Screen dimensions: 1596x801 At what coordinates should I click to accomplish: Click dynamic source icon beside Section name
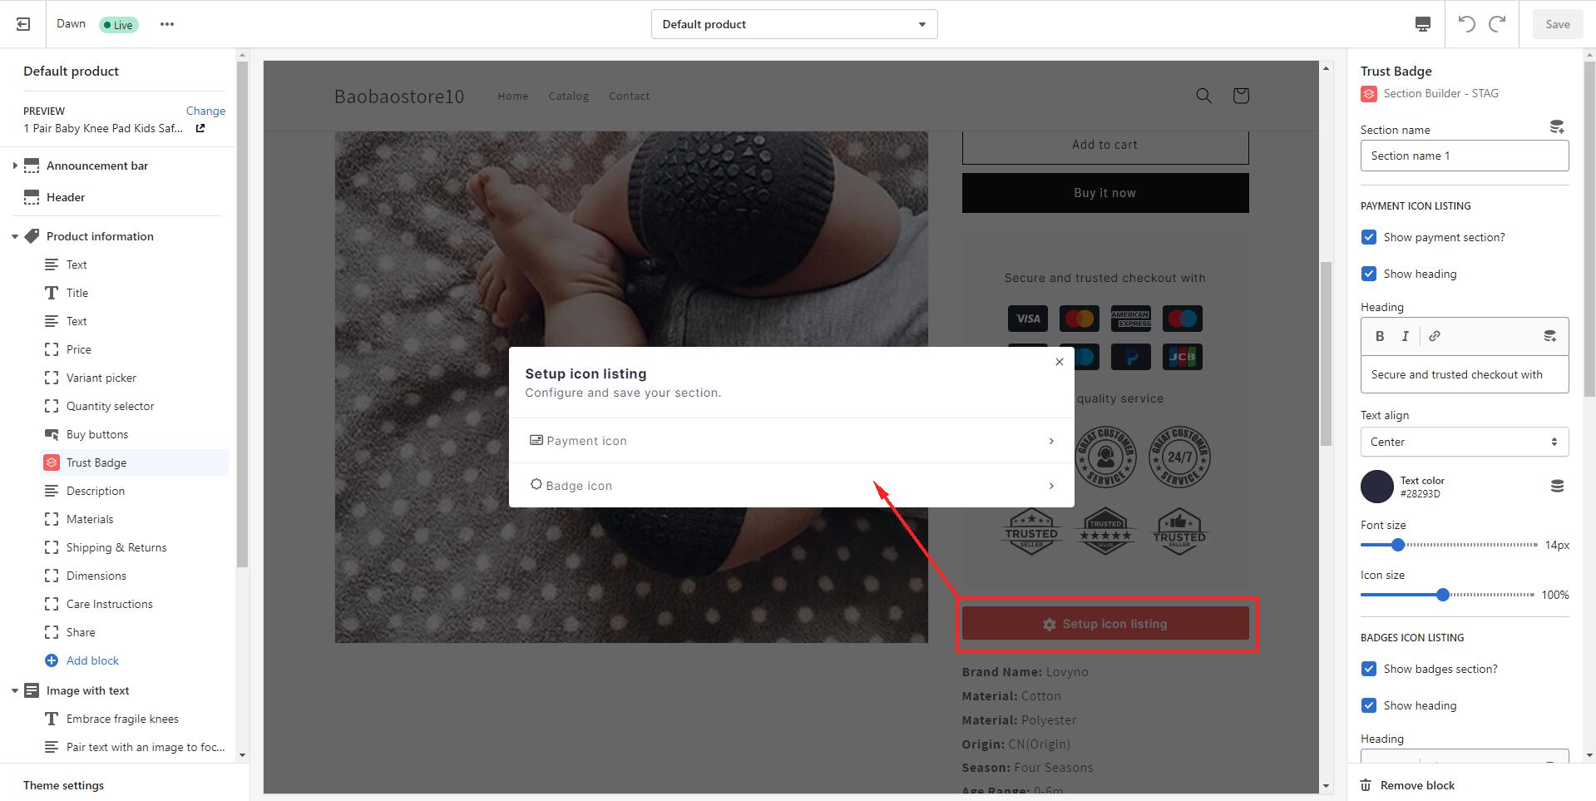point(1557,127)
